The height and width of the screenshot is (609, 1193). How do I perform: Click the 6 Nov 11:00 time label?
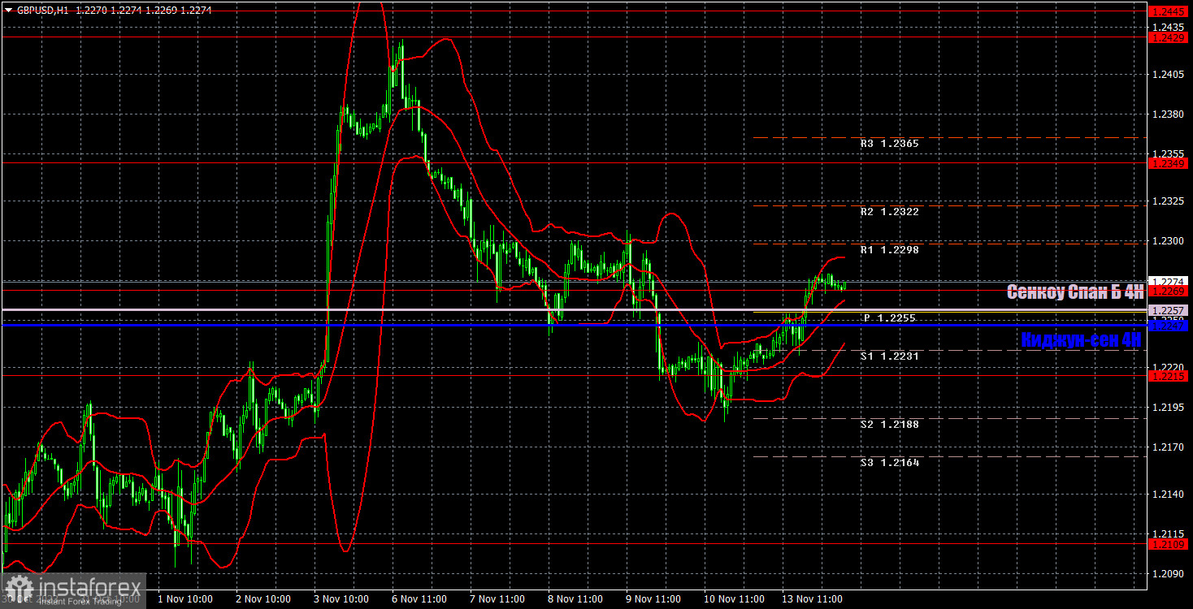419,599
